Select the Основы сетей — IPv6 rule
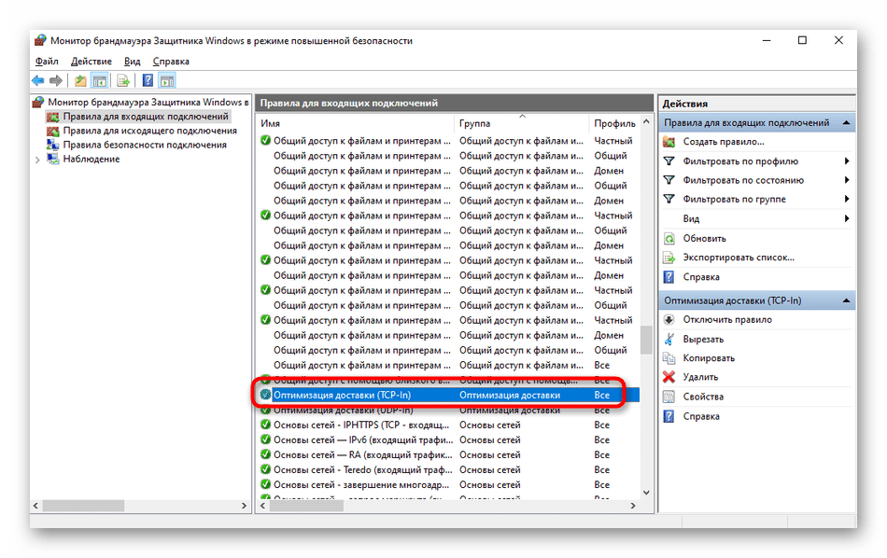Viewport: 887px width, 558px height. coord(448,439)
